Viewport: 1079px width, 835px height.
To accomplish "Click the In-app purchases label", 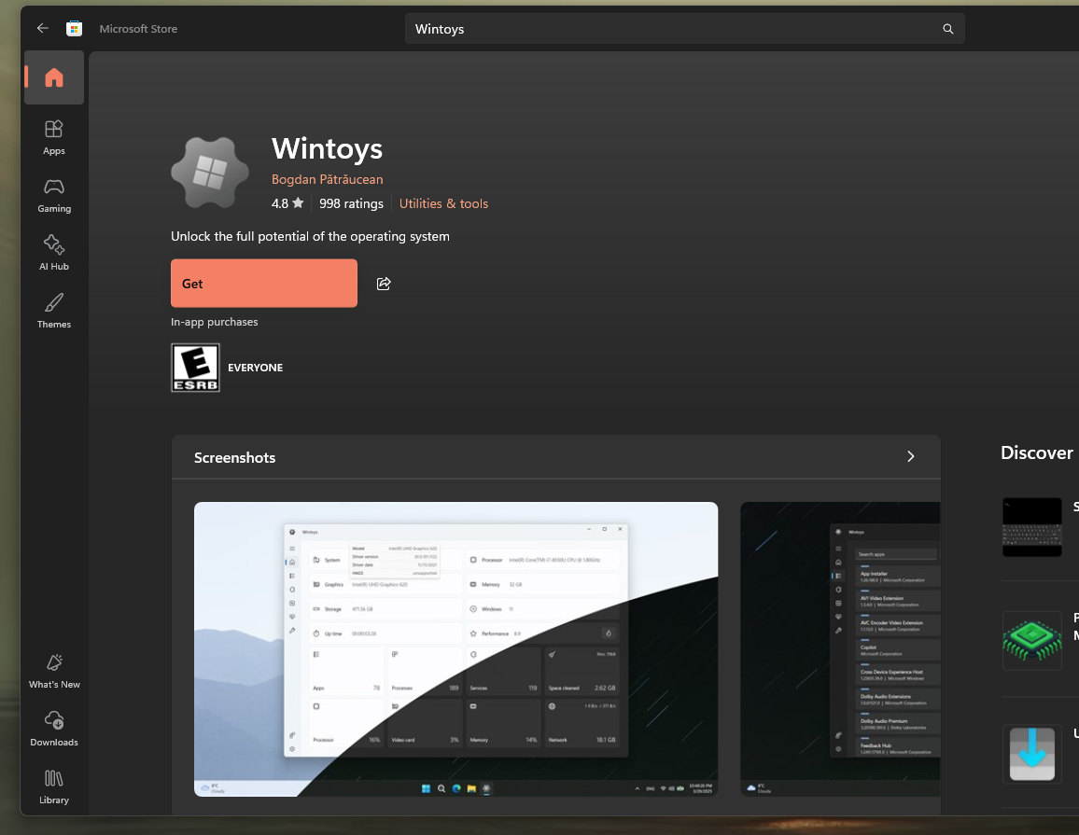I will (214, 322).
